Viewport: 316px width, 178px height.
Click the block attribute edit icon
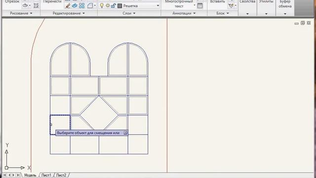coord(231,5)
